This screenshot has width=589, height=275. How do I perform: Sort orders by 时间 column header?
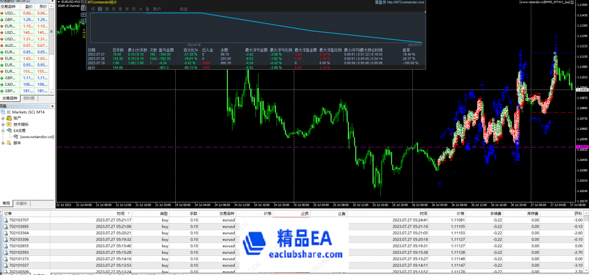pos(120,213)
